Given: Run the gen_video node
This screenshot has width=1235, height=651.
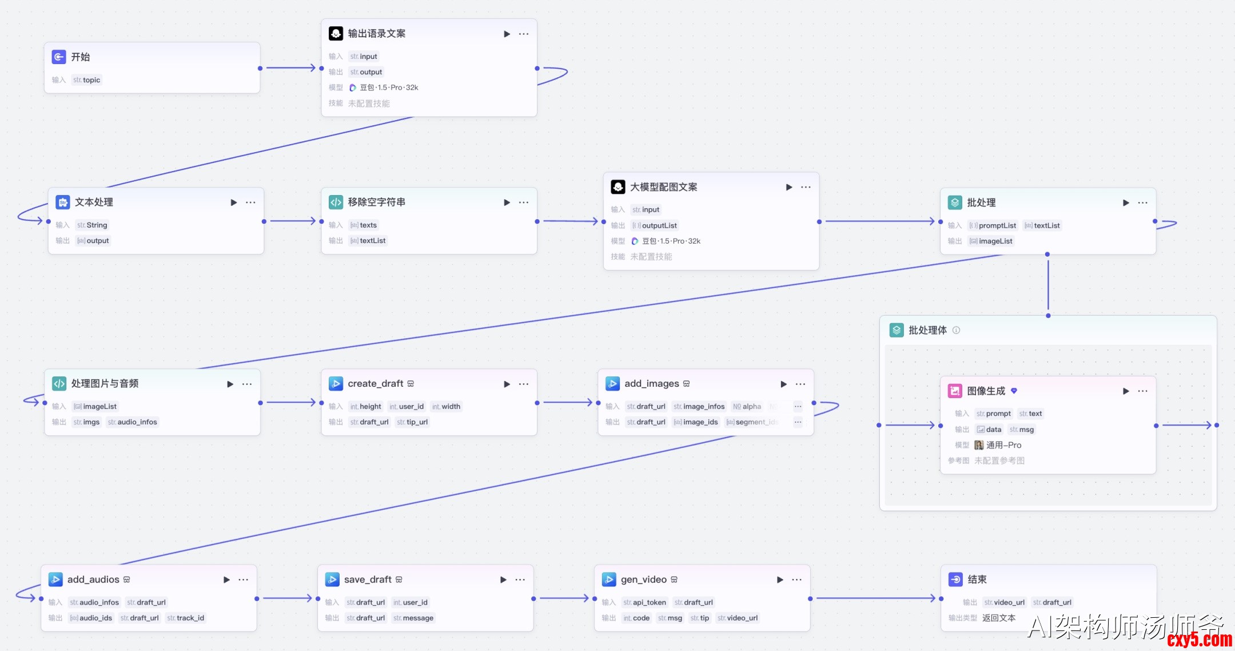Looking at the screenshot, I should click(780, 579).
